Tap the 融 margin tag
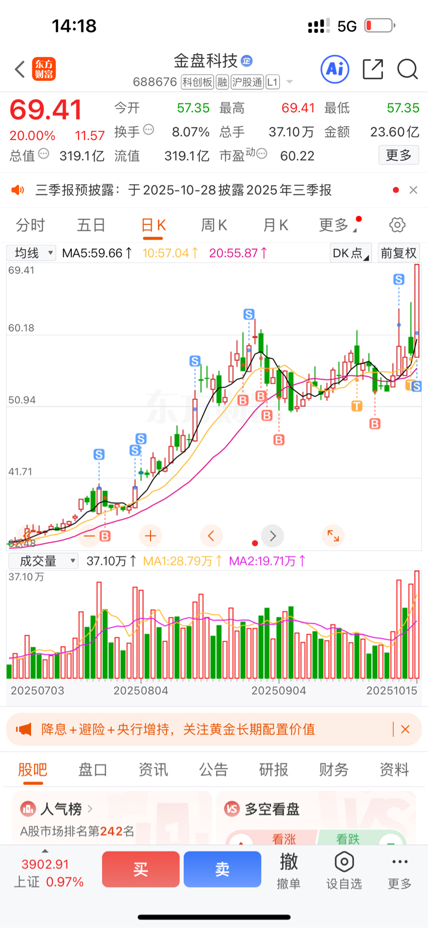The image size is (428, 928). coord(222,82)
